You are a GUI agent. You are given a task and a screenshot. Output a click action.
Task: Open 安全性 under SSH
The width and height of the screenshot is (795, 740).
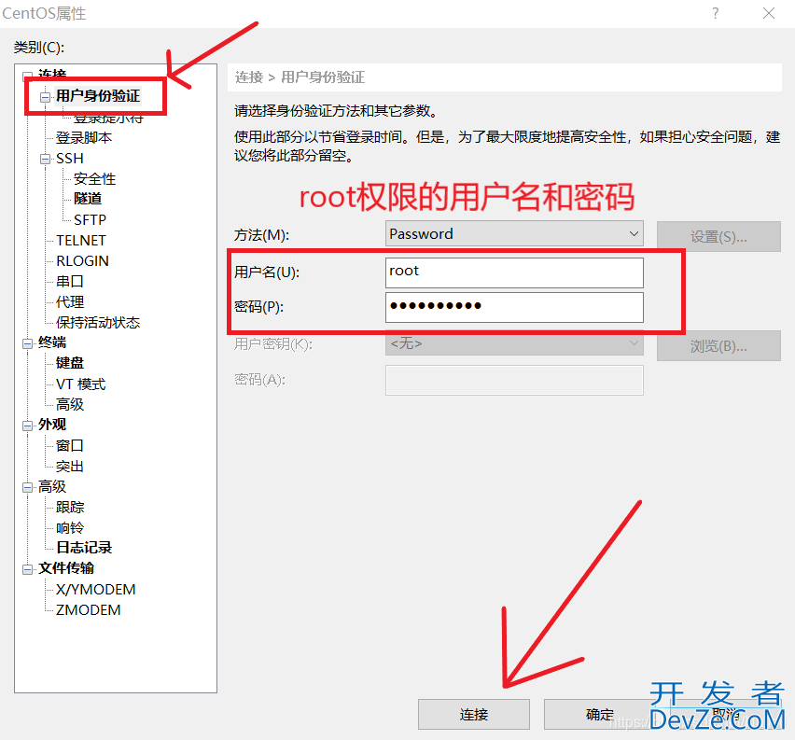click(94, 179)
